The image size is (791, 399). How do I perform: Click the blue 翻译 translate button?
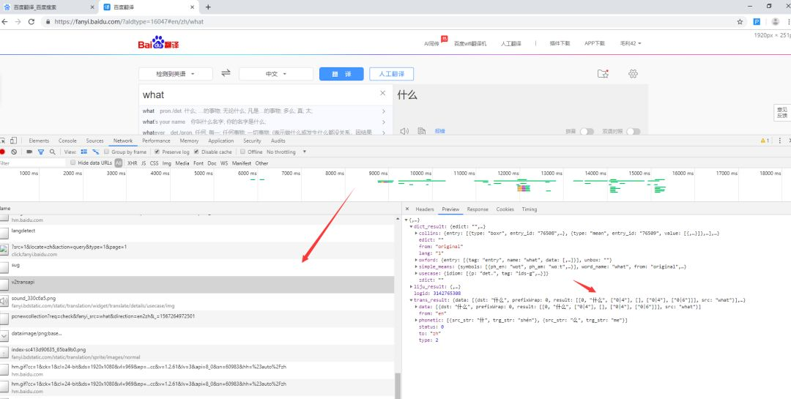tap(341, 74)
